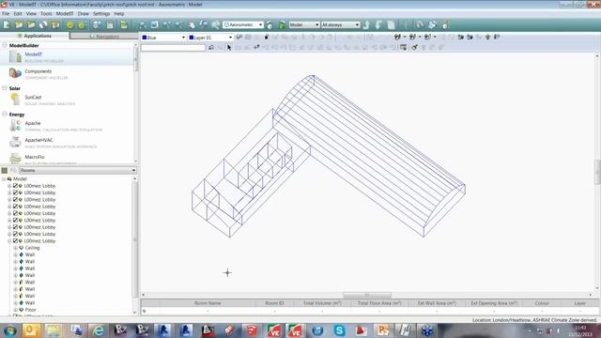Open Internet Explorer from the taskbar
Image resolution: width=601 pixels, height=338 pixels.
pyautogui.click(x=98, y=330)
